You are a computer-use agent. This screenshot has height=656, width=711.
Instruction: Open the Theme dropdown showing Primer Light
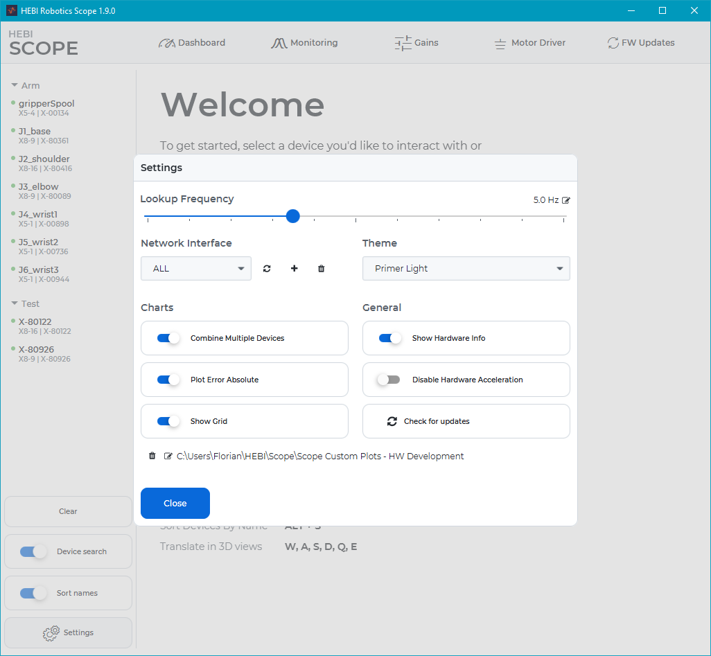tap(466, 269)
